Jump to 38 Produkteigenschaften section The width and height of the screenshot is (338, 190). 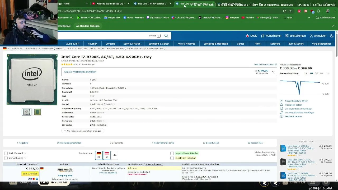69,143
